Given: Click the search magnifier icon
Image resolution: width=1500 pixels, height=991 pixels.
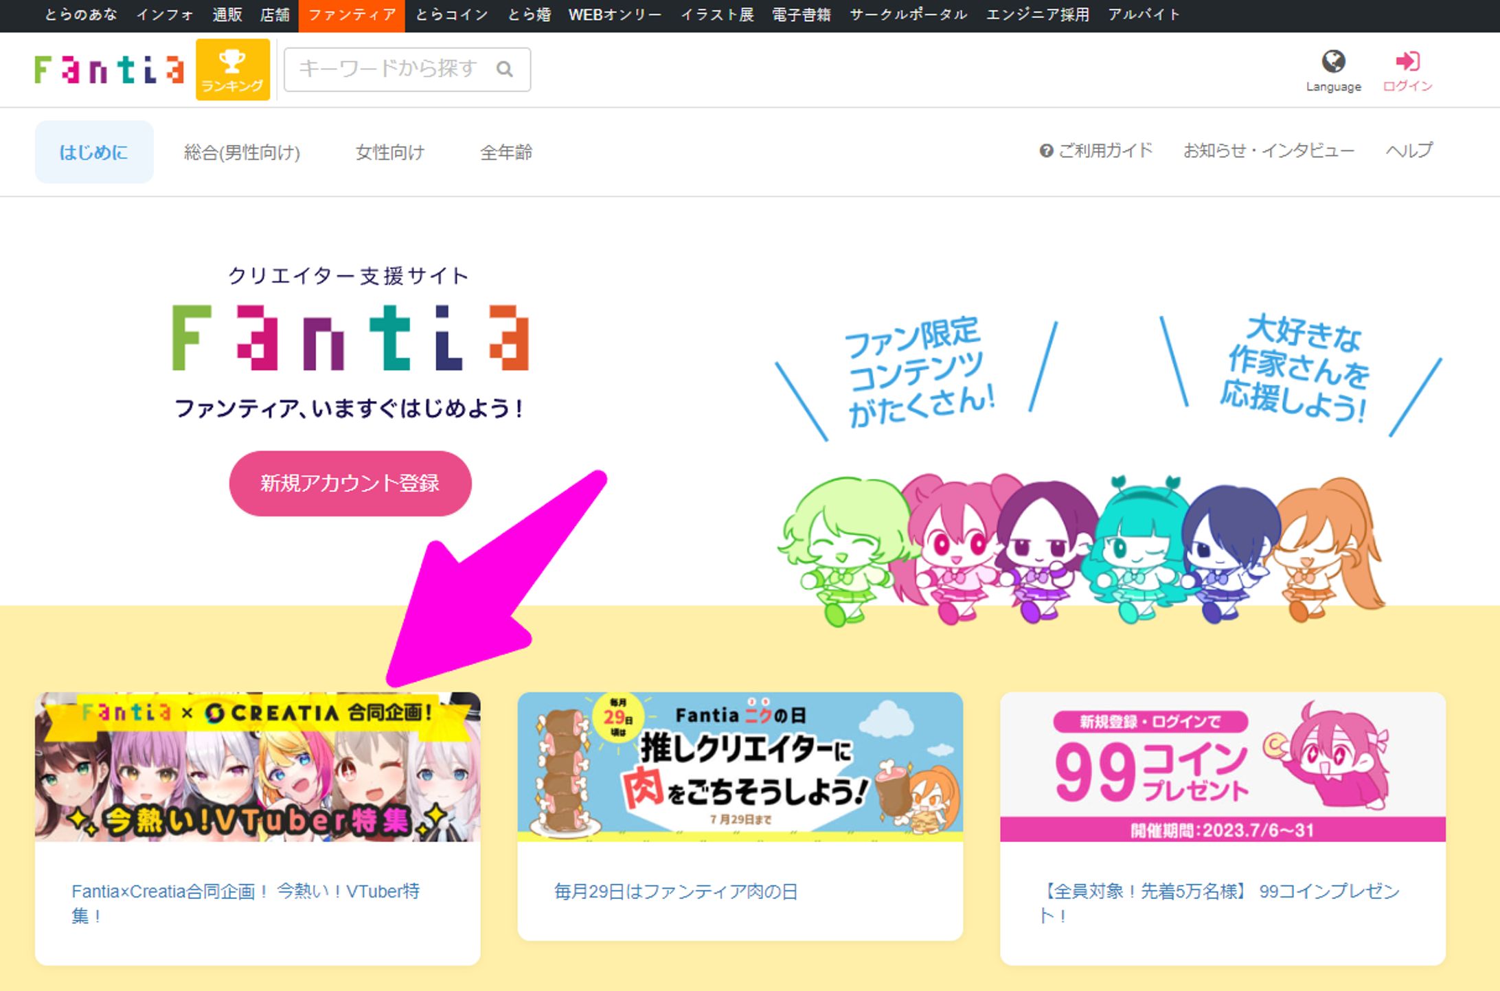Looking at the screenshot, I should tap(506, 69).
